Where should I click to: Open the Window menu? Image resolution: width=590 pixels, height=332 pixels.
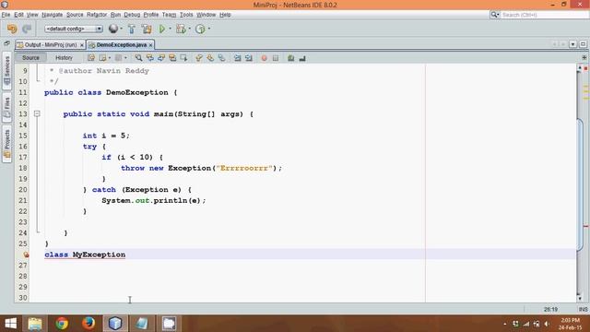(x=206, y=15)
